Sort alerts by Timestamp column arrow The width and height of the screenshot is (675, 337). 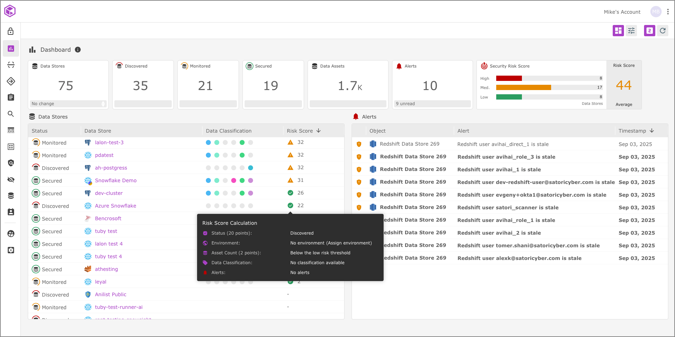pyautogui.click(x=652, y=131)
